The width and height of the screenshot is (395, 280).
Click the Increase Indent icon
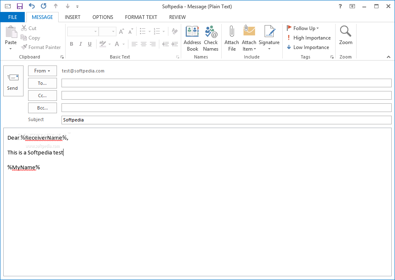pos(175,44)
